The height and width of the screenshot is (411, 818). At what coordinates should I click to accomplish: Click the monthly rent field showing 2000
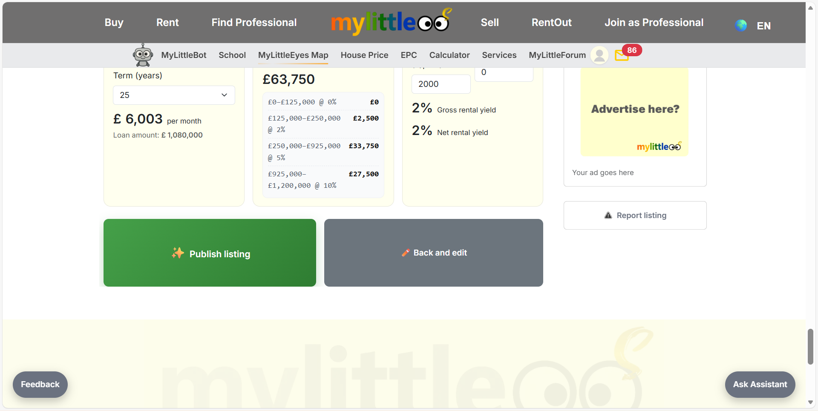pos(441,84)
